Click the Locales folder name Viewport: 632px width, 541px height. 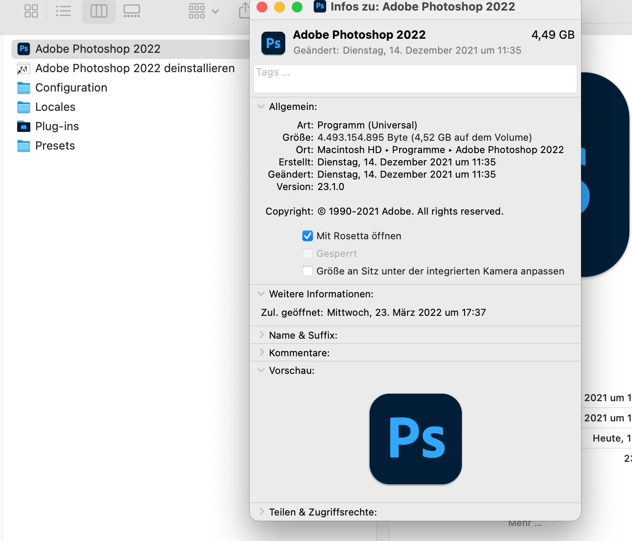pyautogui.click(x=55, y=107)
